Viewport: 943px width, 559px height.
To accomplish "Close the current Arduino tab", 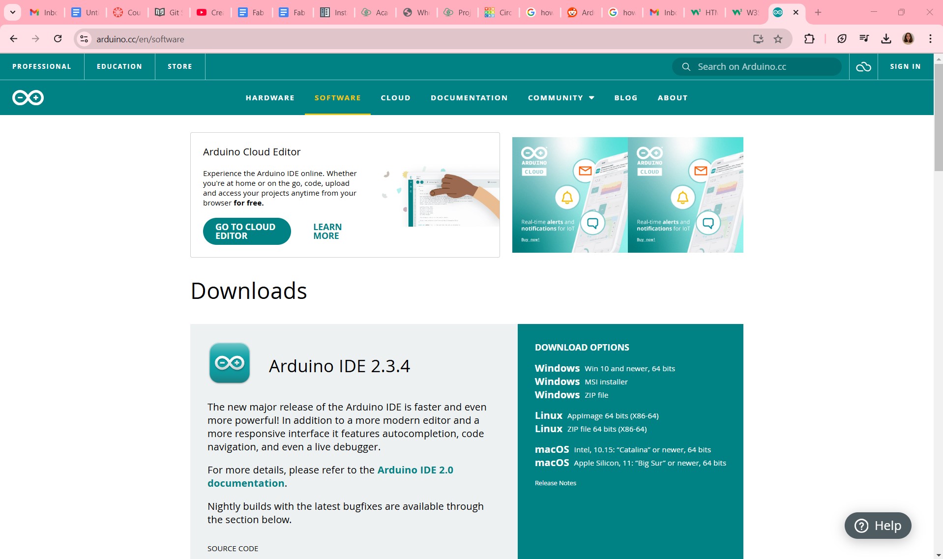I will tap(796, 12).
